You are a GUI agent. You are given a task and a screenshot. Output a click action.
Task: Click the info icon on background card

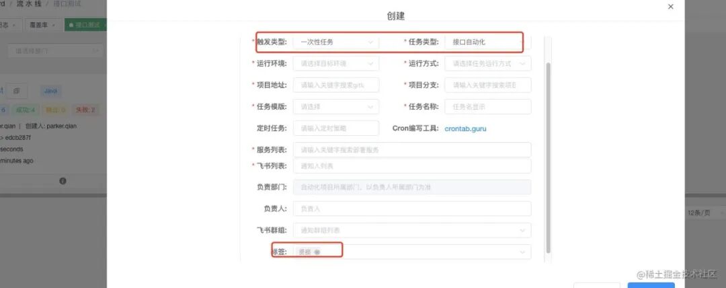(63, 181)
